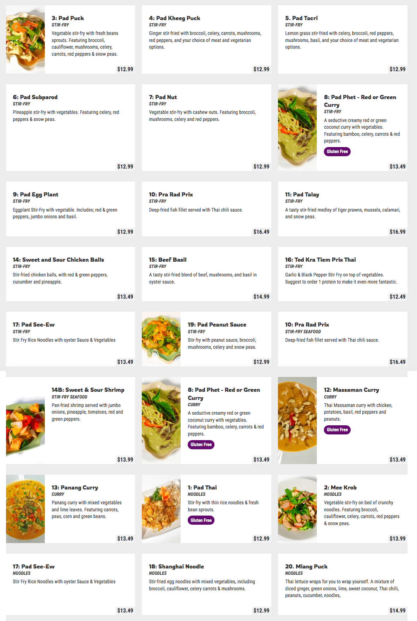Click the Pad Peanut Sauce dish photo
The width and height of the screenshot is (417, 621).
[x=161, y=339]
